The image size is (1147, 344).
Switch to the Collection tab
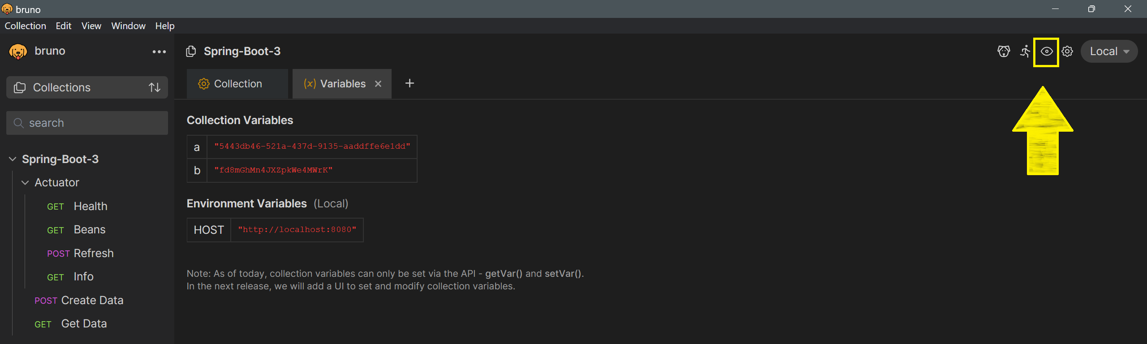237,84
